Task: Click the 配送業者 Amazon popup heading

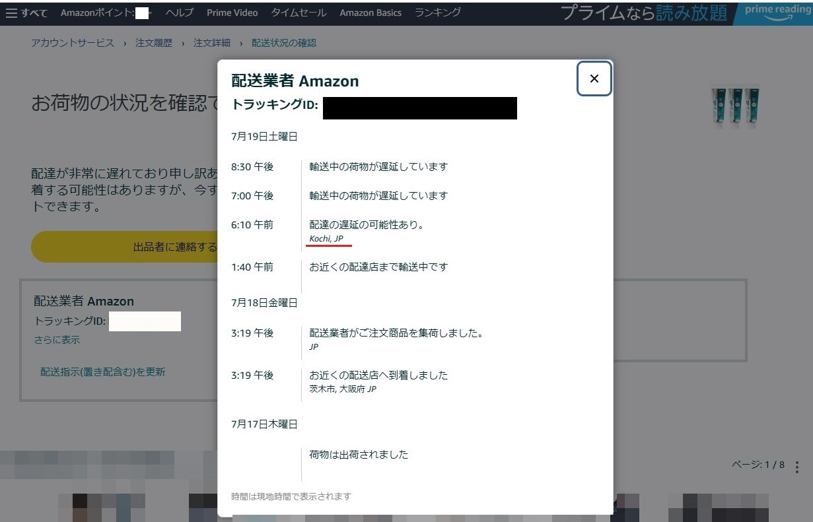Action: 295,81
